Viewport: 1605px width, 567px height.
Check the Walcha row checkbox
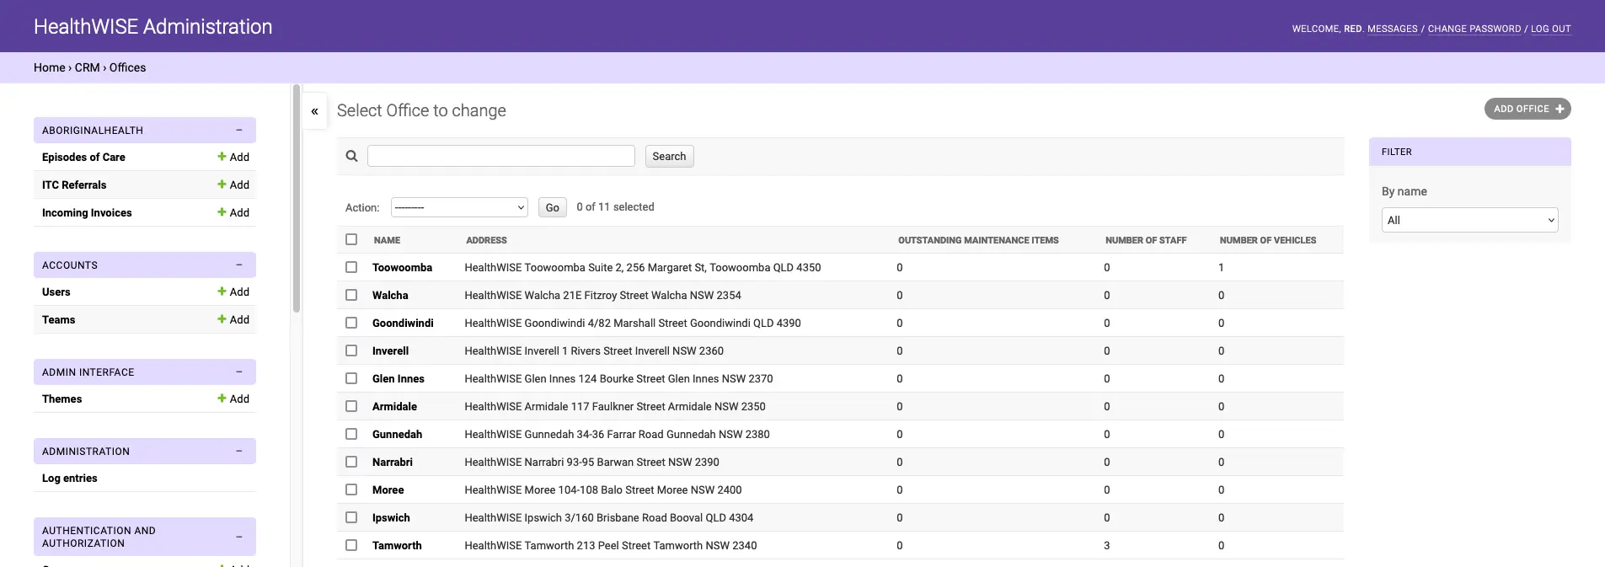pos(351,295)
